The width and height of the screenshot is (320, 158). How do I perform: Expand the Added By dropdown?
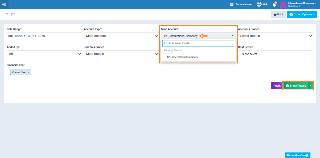click(44, 54)
